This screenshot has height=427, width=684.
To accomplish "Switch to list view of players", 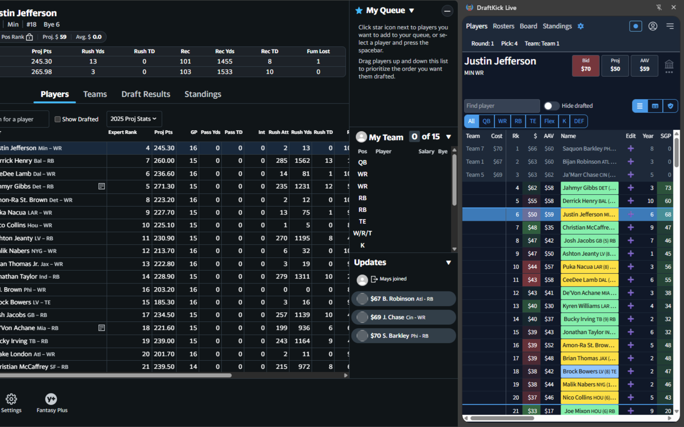I will coord(639,106).
